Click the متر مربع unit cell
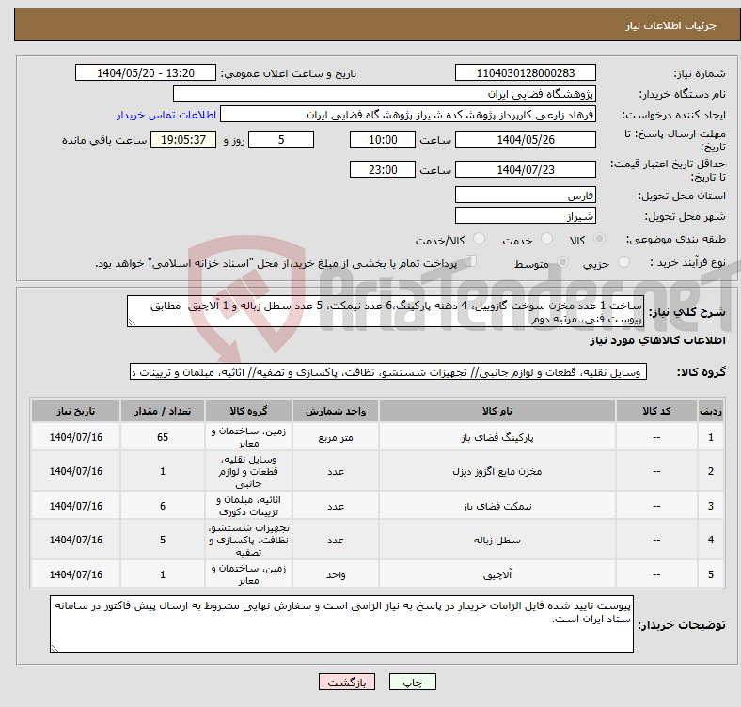Viewport: 741px width, 707px height. pyautogui.click(x=336, y=437)
